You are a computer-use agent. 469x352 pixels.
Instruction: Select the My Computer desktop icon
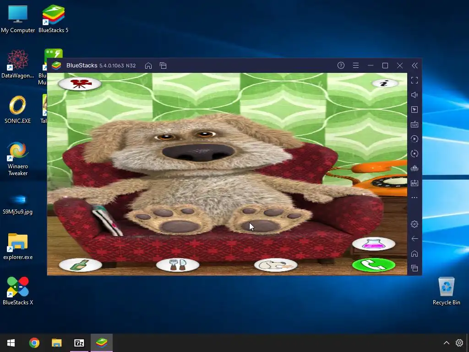18,19
